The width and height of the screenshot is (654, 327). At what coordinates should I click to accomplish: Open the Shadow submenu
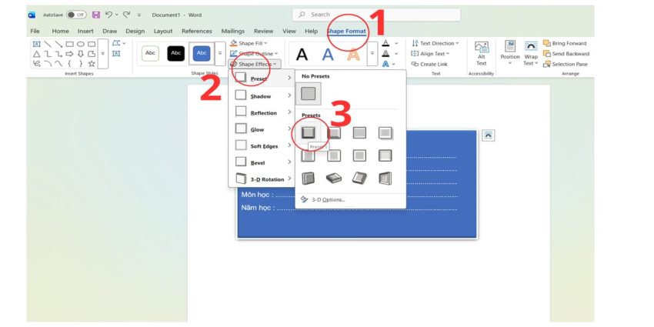point(263,95)
